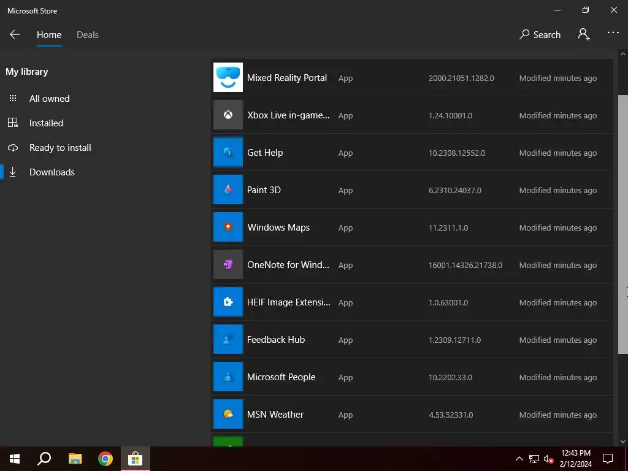Click the scrollbar up arrow
Screen dimensions: 628x471
(623, 54)
